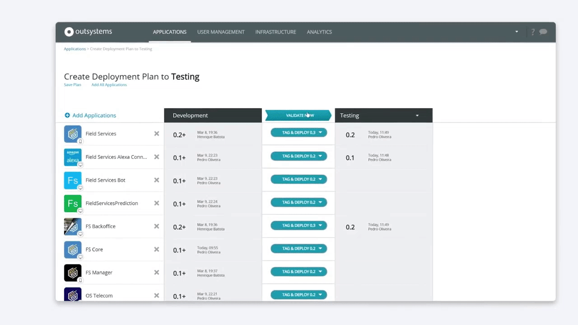Open the user account dropdown arrow in header

tap(517, 32)
